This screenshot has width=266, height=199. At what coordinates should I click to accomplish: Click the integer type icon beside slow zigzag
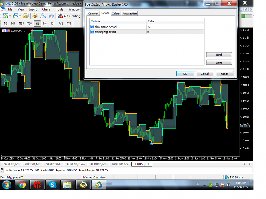point(92,27)
